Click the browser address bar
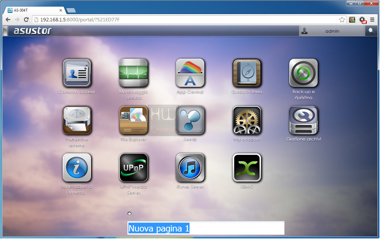The height and width of the screenshot is (239, 380). pyautogui.click(x=190, y=20)
